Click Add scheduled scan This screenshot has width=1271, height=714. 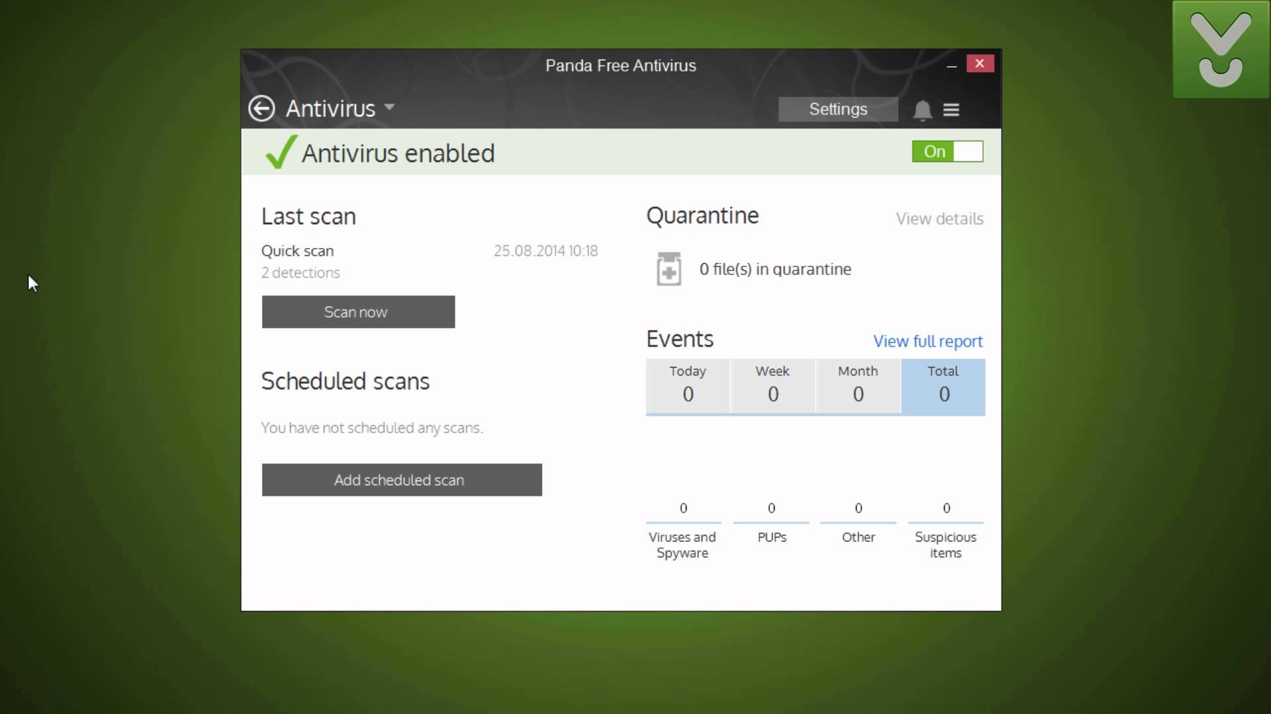click(x=402, y=480)
